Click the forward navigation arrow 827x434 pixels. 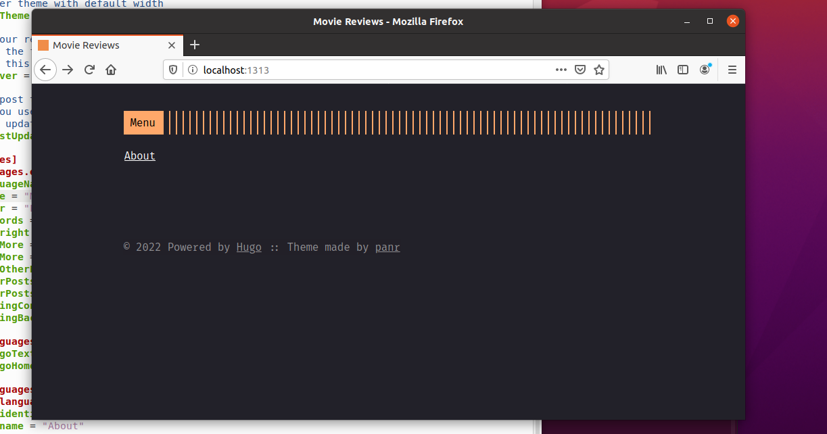pyautogui.click(x=68, y=70)
